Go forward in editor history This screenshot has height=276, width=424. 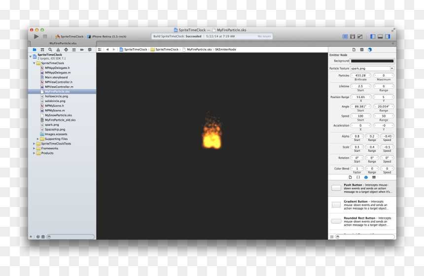pos(114,49)
